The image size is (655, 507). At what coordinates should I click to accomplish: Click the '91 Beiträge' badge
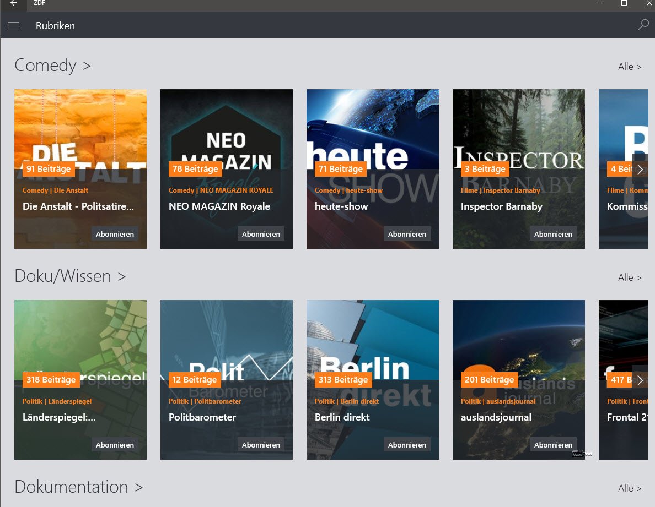tap(49, 169)
